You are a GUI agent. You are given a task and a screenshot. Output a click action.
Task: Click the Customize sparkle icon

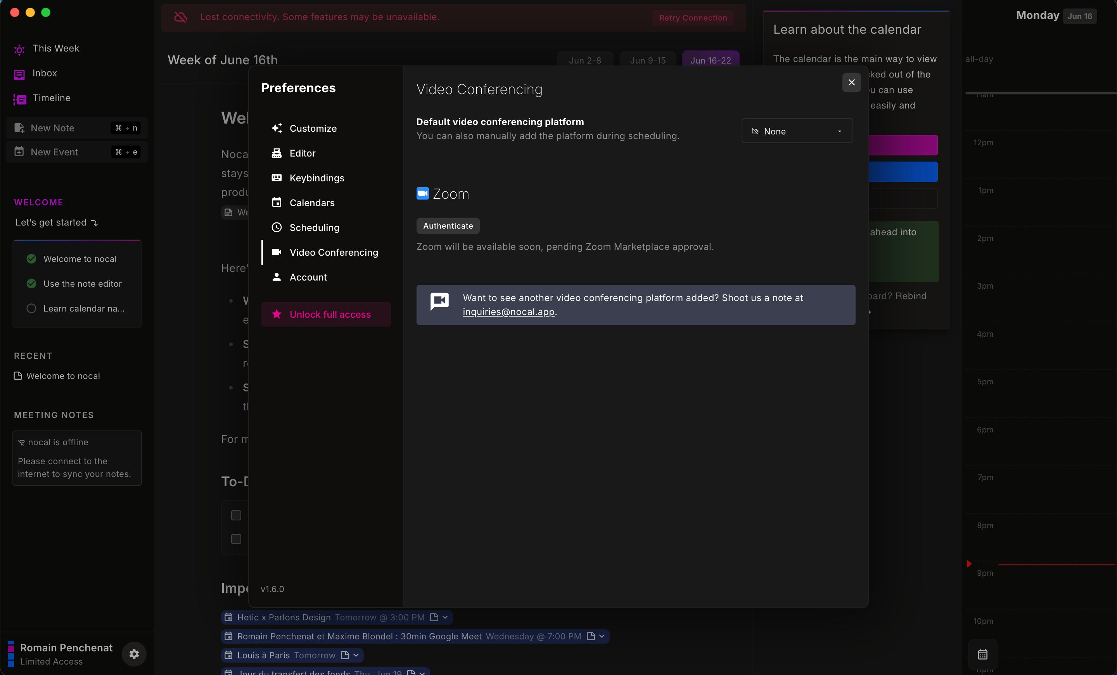click(x=277, y=128)
